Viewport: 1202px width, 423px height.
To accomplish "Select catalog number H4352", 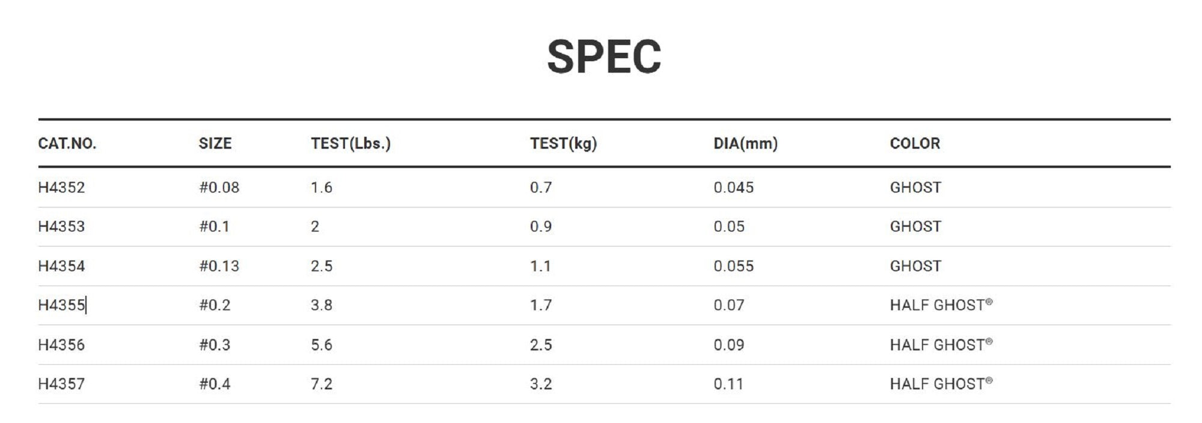I will (x=61, y=187).
